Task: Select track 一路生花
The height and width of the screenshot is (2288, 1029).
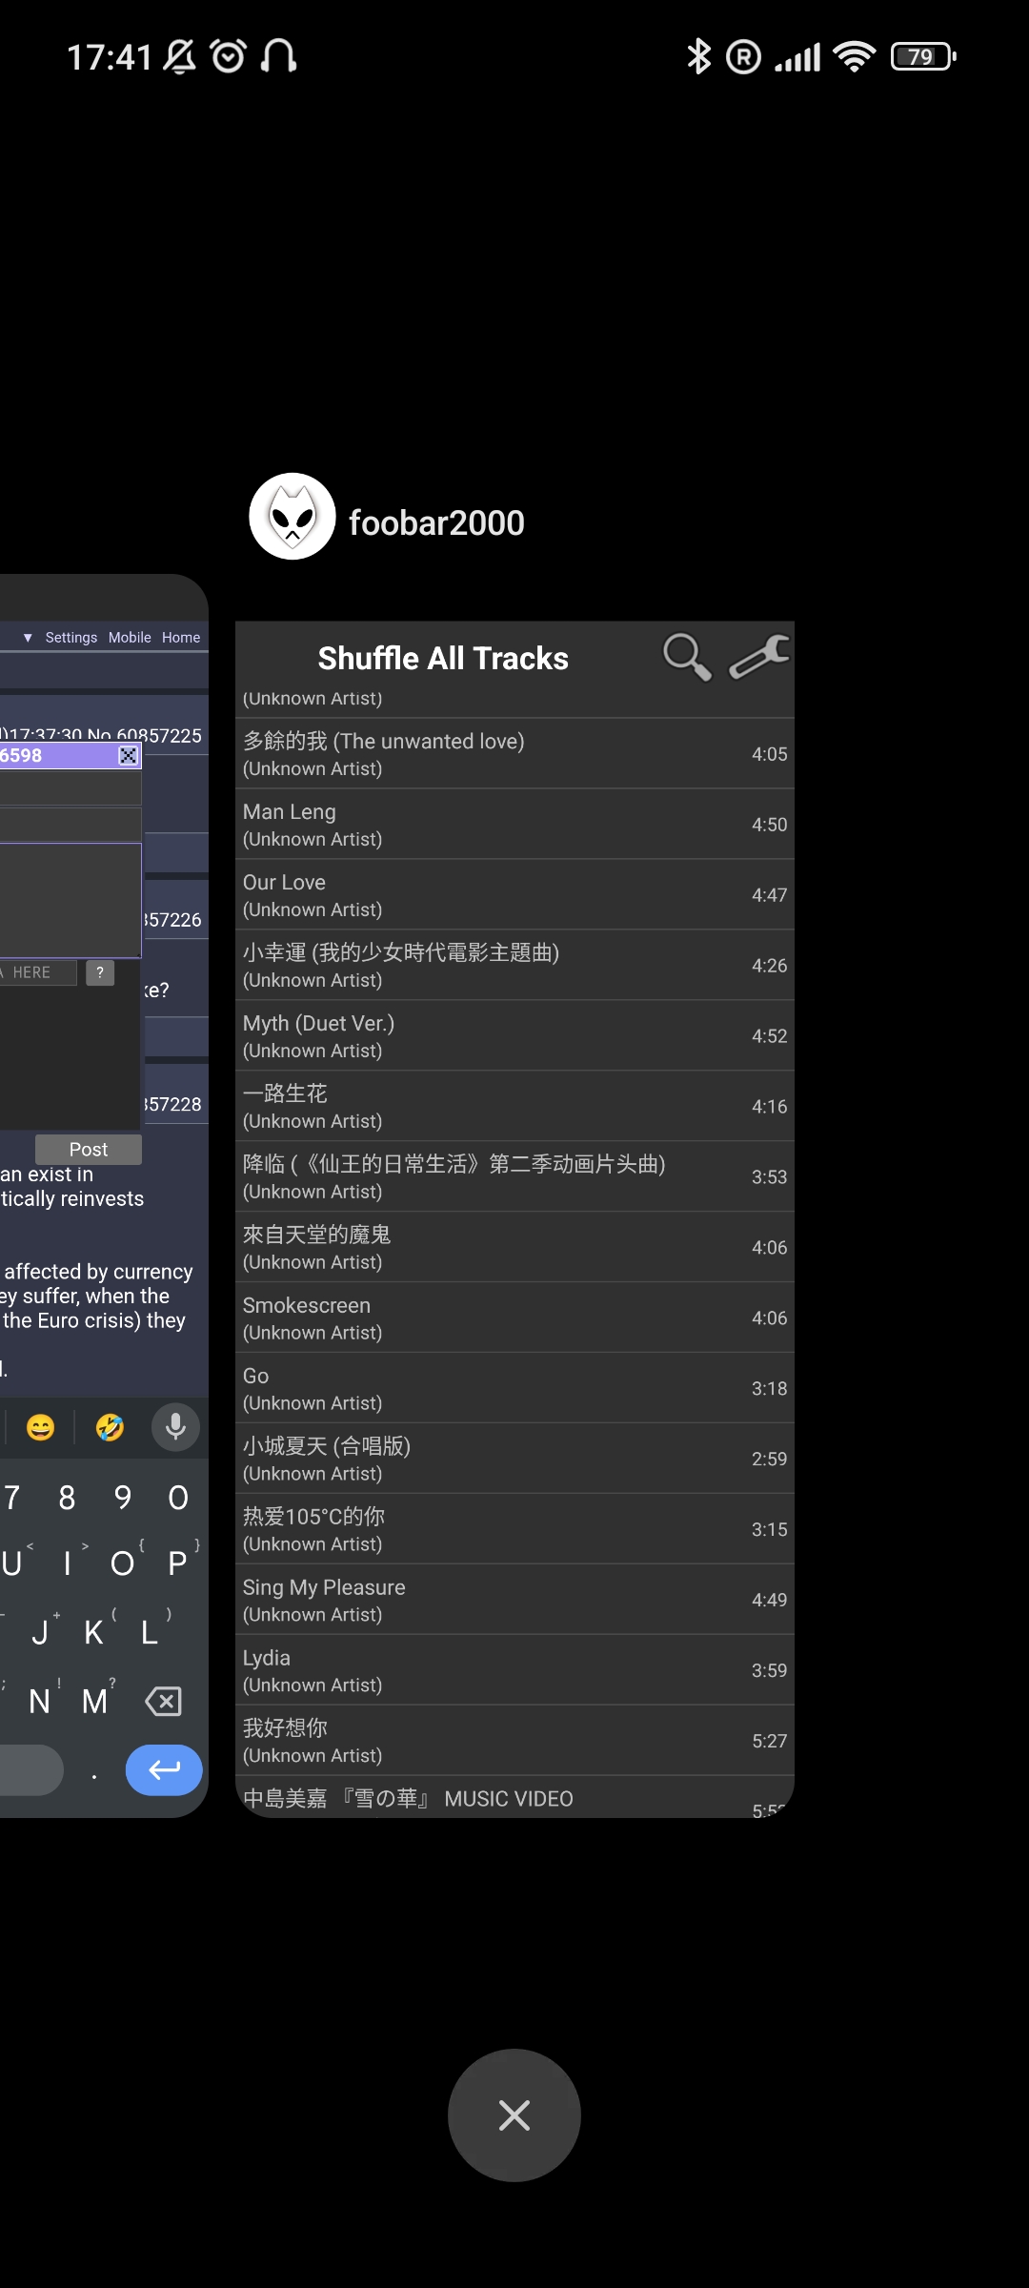Action: 514,1107
